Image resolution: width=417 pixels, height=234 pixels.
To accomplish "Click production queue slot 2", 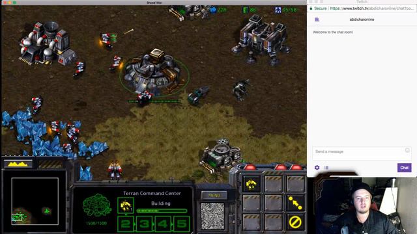I will point(126,224).
